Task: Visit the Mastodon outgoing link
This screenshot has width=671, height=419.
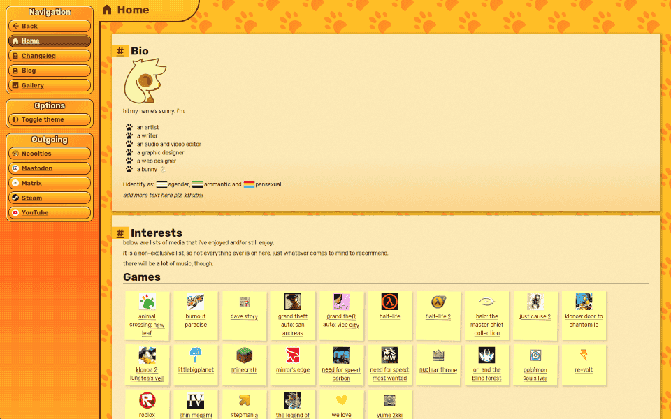Action: (50, 168)
